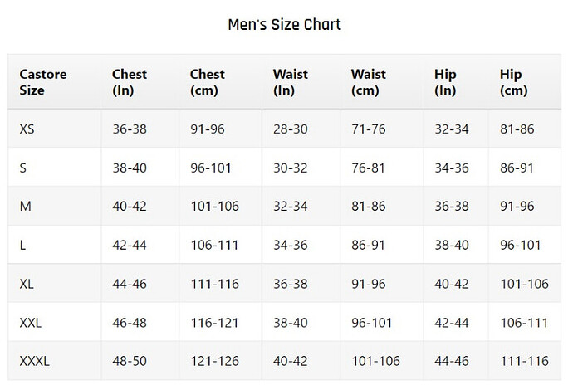This screenshot has width=573, height=385.
Task: Click the Hip (cm) column header
Action: pos(514,82)
